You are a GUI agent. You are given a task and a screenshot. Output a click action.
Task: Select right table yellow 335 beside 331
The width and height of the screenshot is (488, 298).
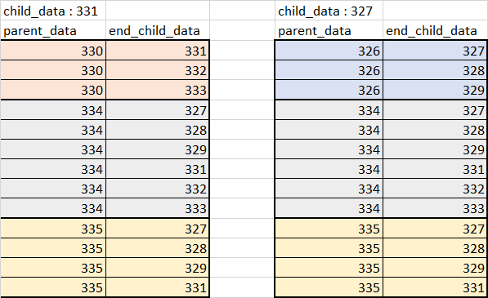(329, 287)
